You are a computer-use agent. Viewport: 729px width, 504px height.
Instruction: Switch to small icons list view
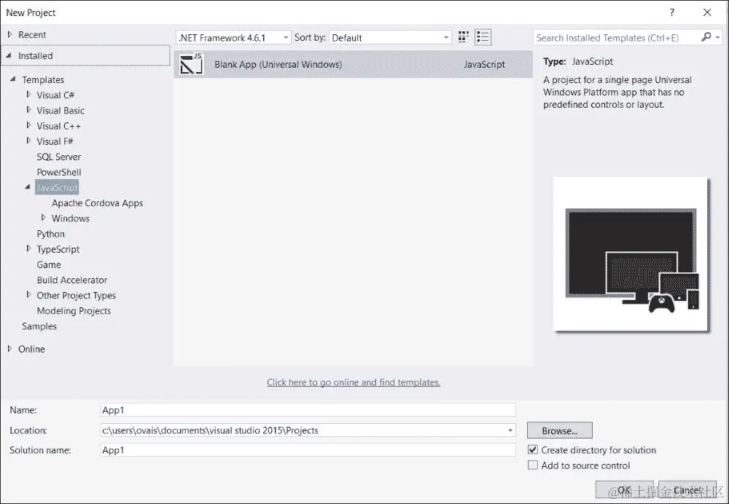pos(483,37)
